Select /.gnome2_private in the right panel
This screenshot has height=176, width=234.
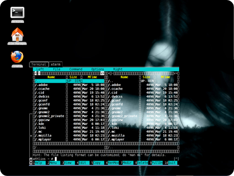(143, 116)
